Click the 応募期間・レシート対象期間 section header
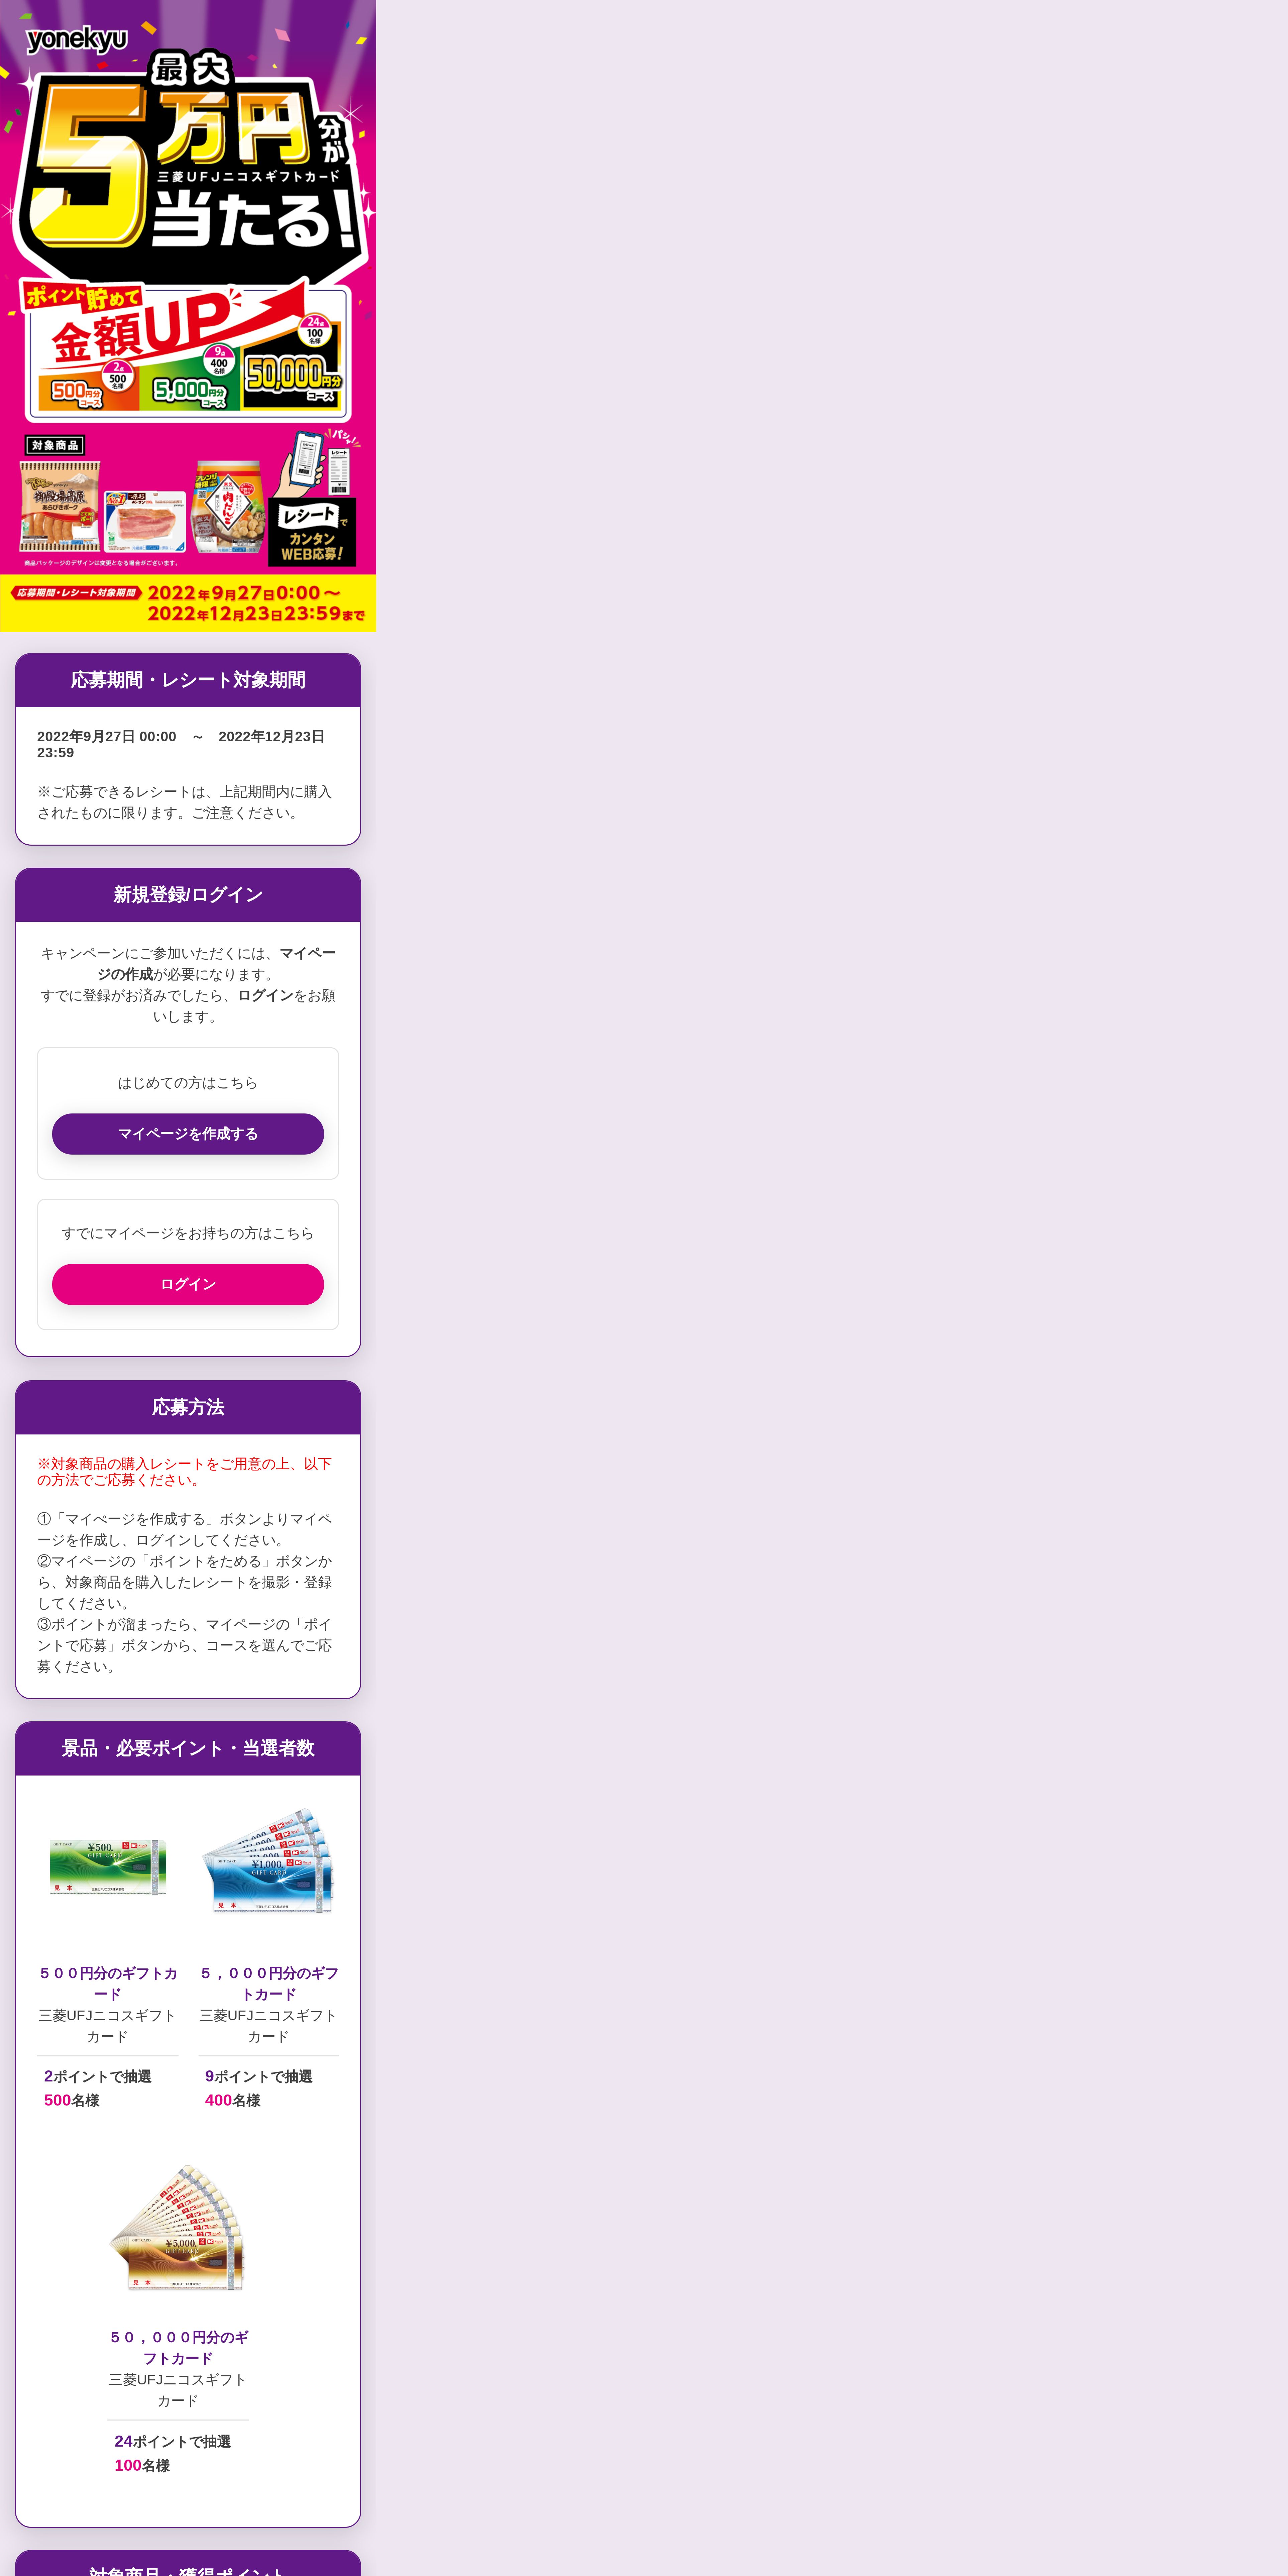The height and width of the screenshot is (2576, 1288). point(188,680)
